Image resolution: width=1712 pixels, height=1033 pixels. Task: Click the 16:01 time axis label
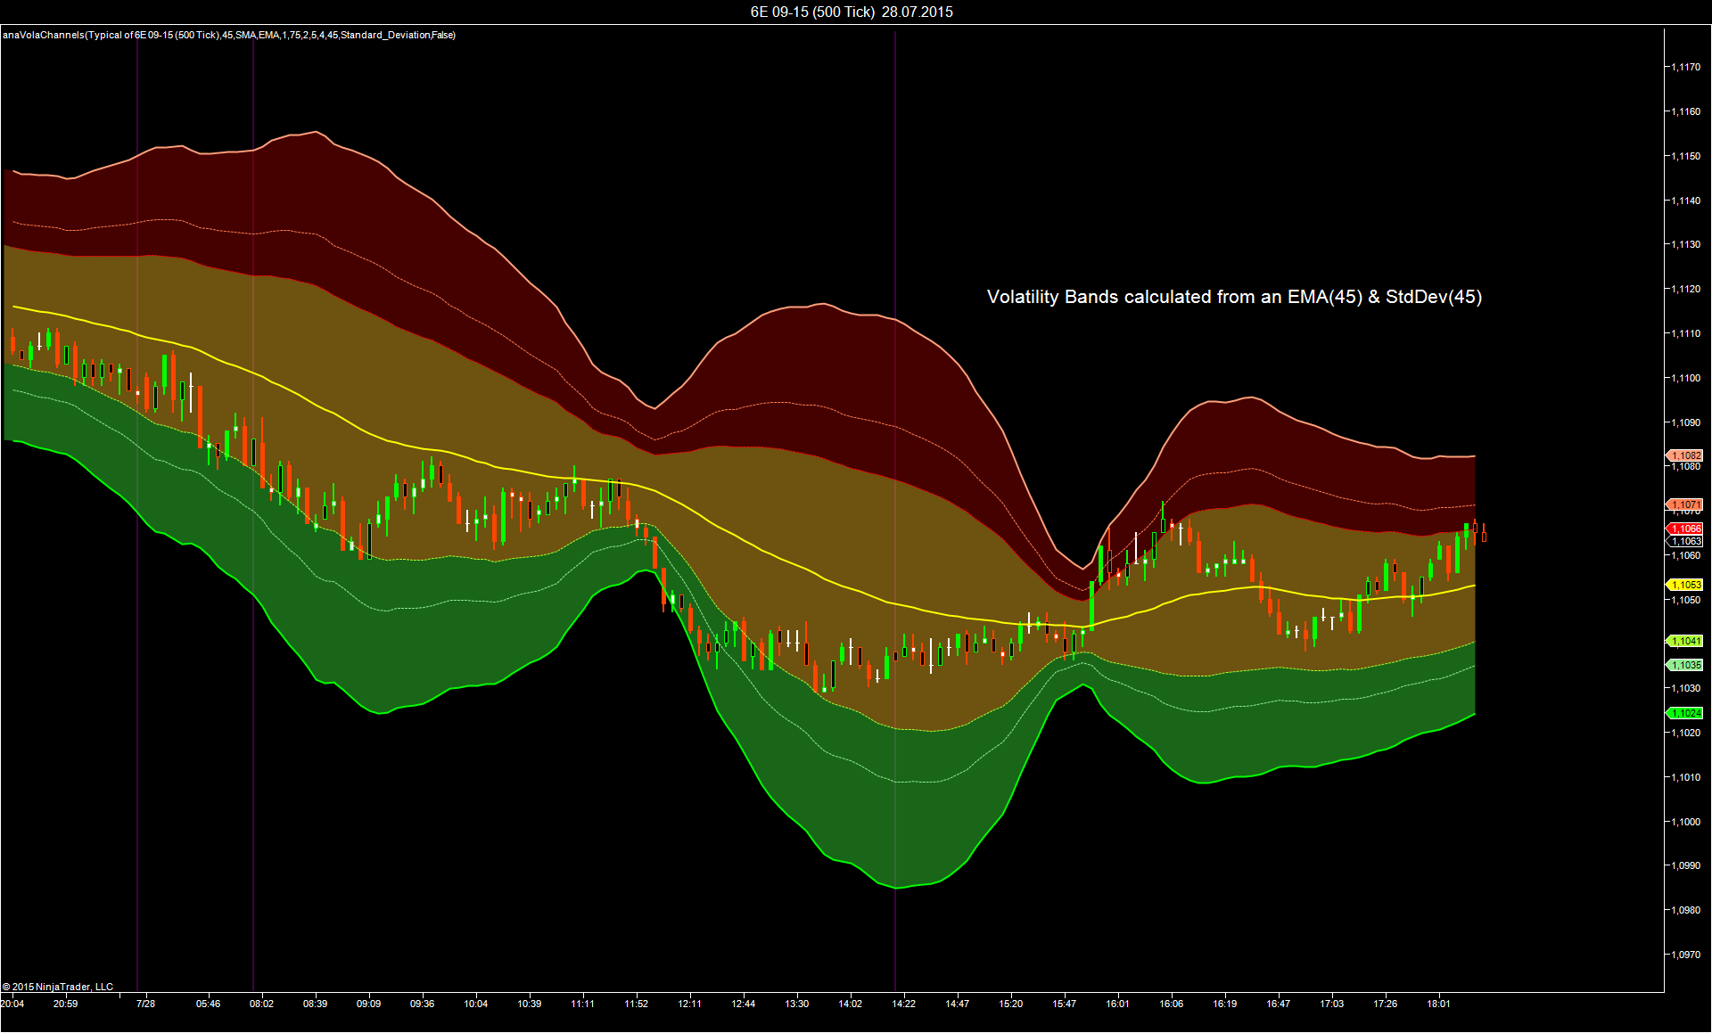click(x=1117, y=1004)
